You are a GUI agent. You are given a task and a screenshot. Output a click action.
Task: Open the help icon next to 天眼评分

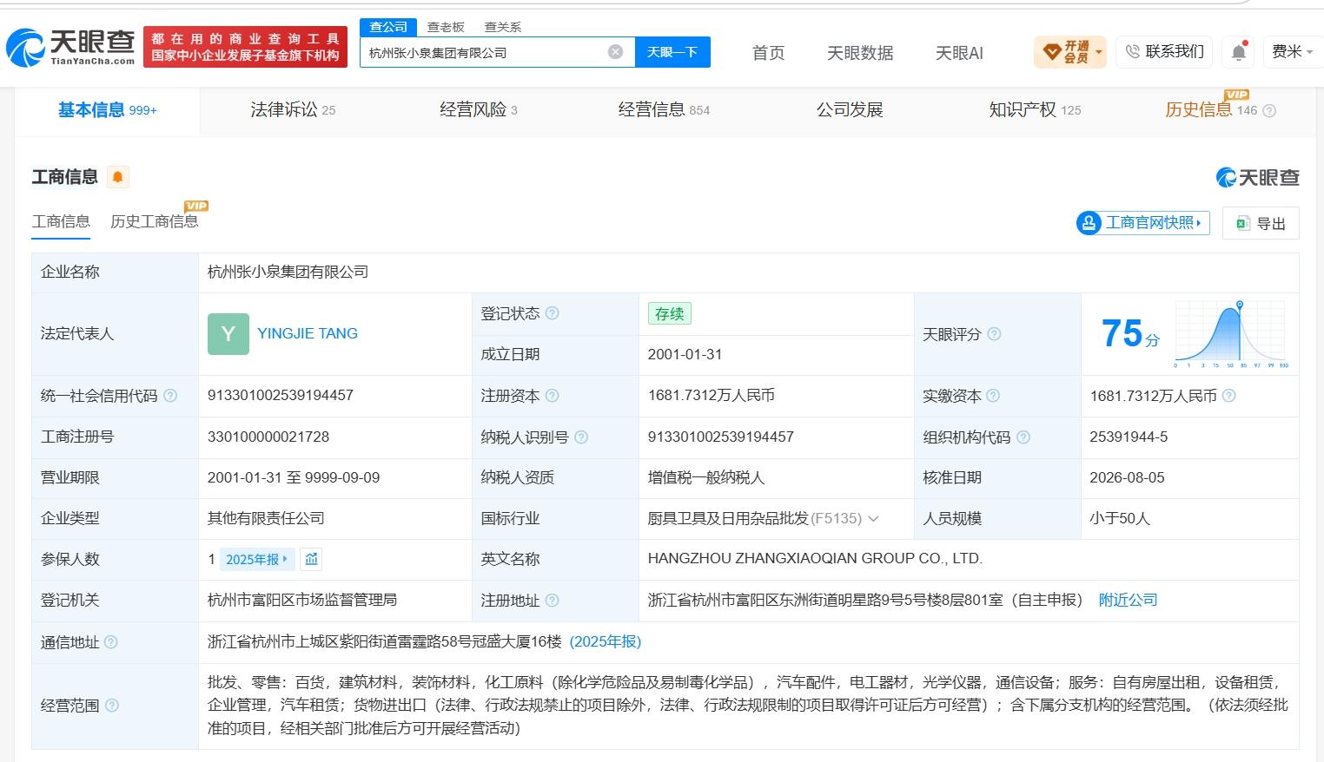[994, 334]
